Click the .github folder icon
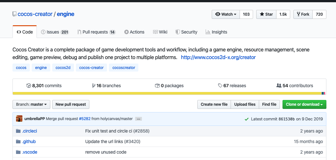336x160 pixels. point(18,141)
